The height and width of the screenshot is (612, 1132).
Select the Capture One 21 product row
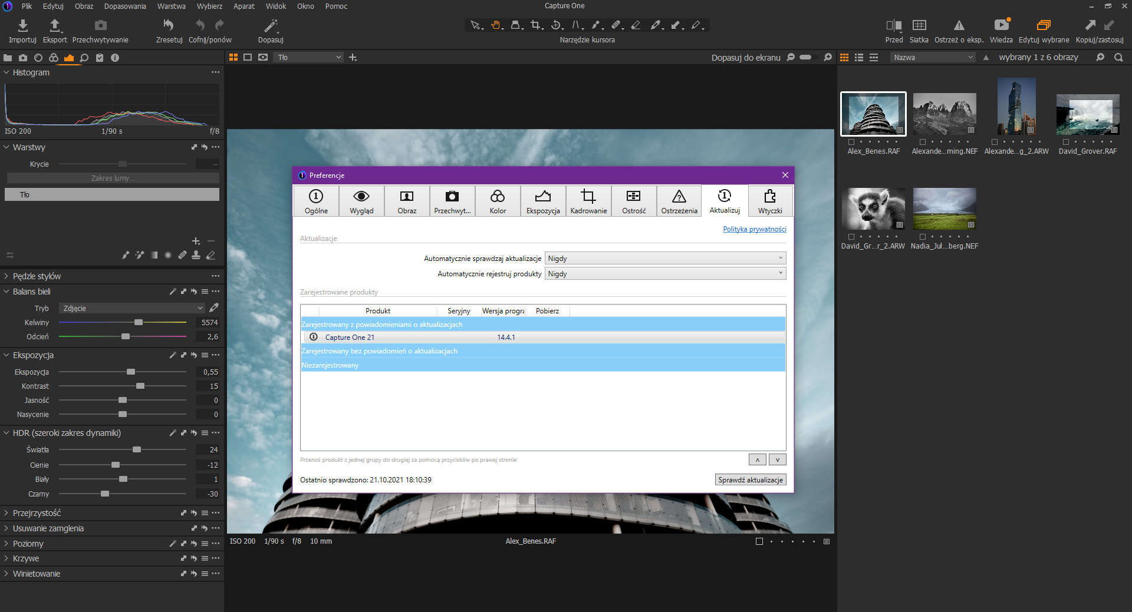pos(543,337)
